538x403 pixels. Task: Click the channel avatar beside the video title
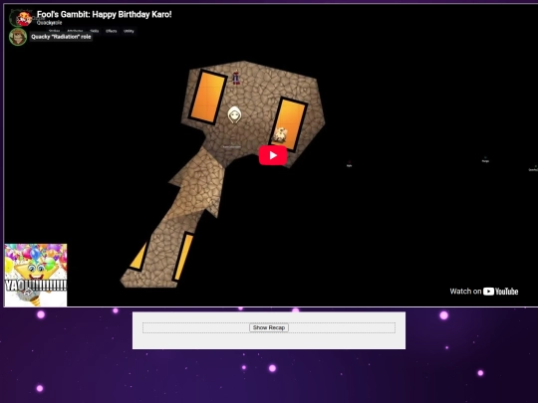(x=23, y=18)
